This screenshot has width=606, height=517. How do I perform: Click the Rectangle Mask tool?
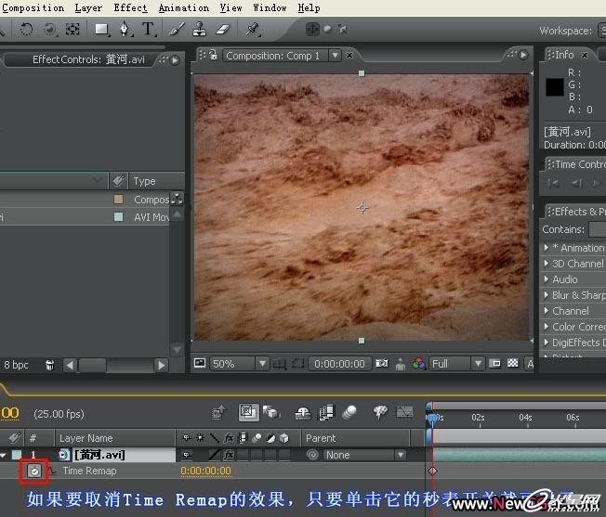click(101, 29)
